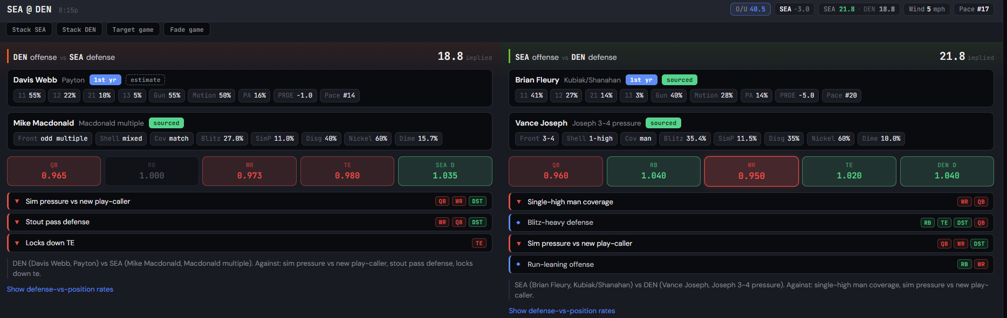Image resolution: width=1007 pixels, height=318 pixels.
Task: Click the Front odd multiple chip
Action: [53, 139]
